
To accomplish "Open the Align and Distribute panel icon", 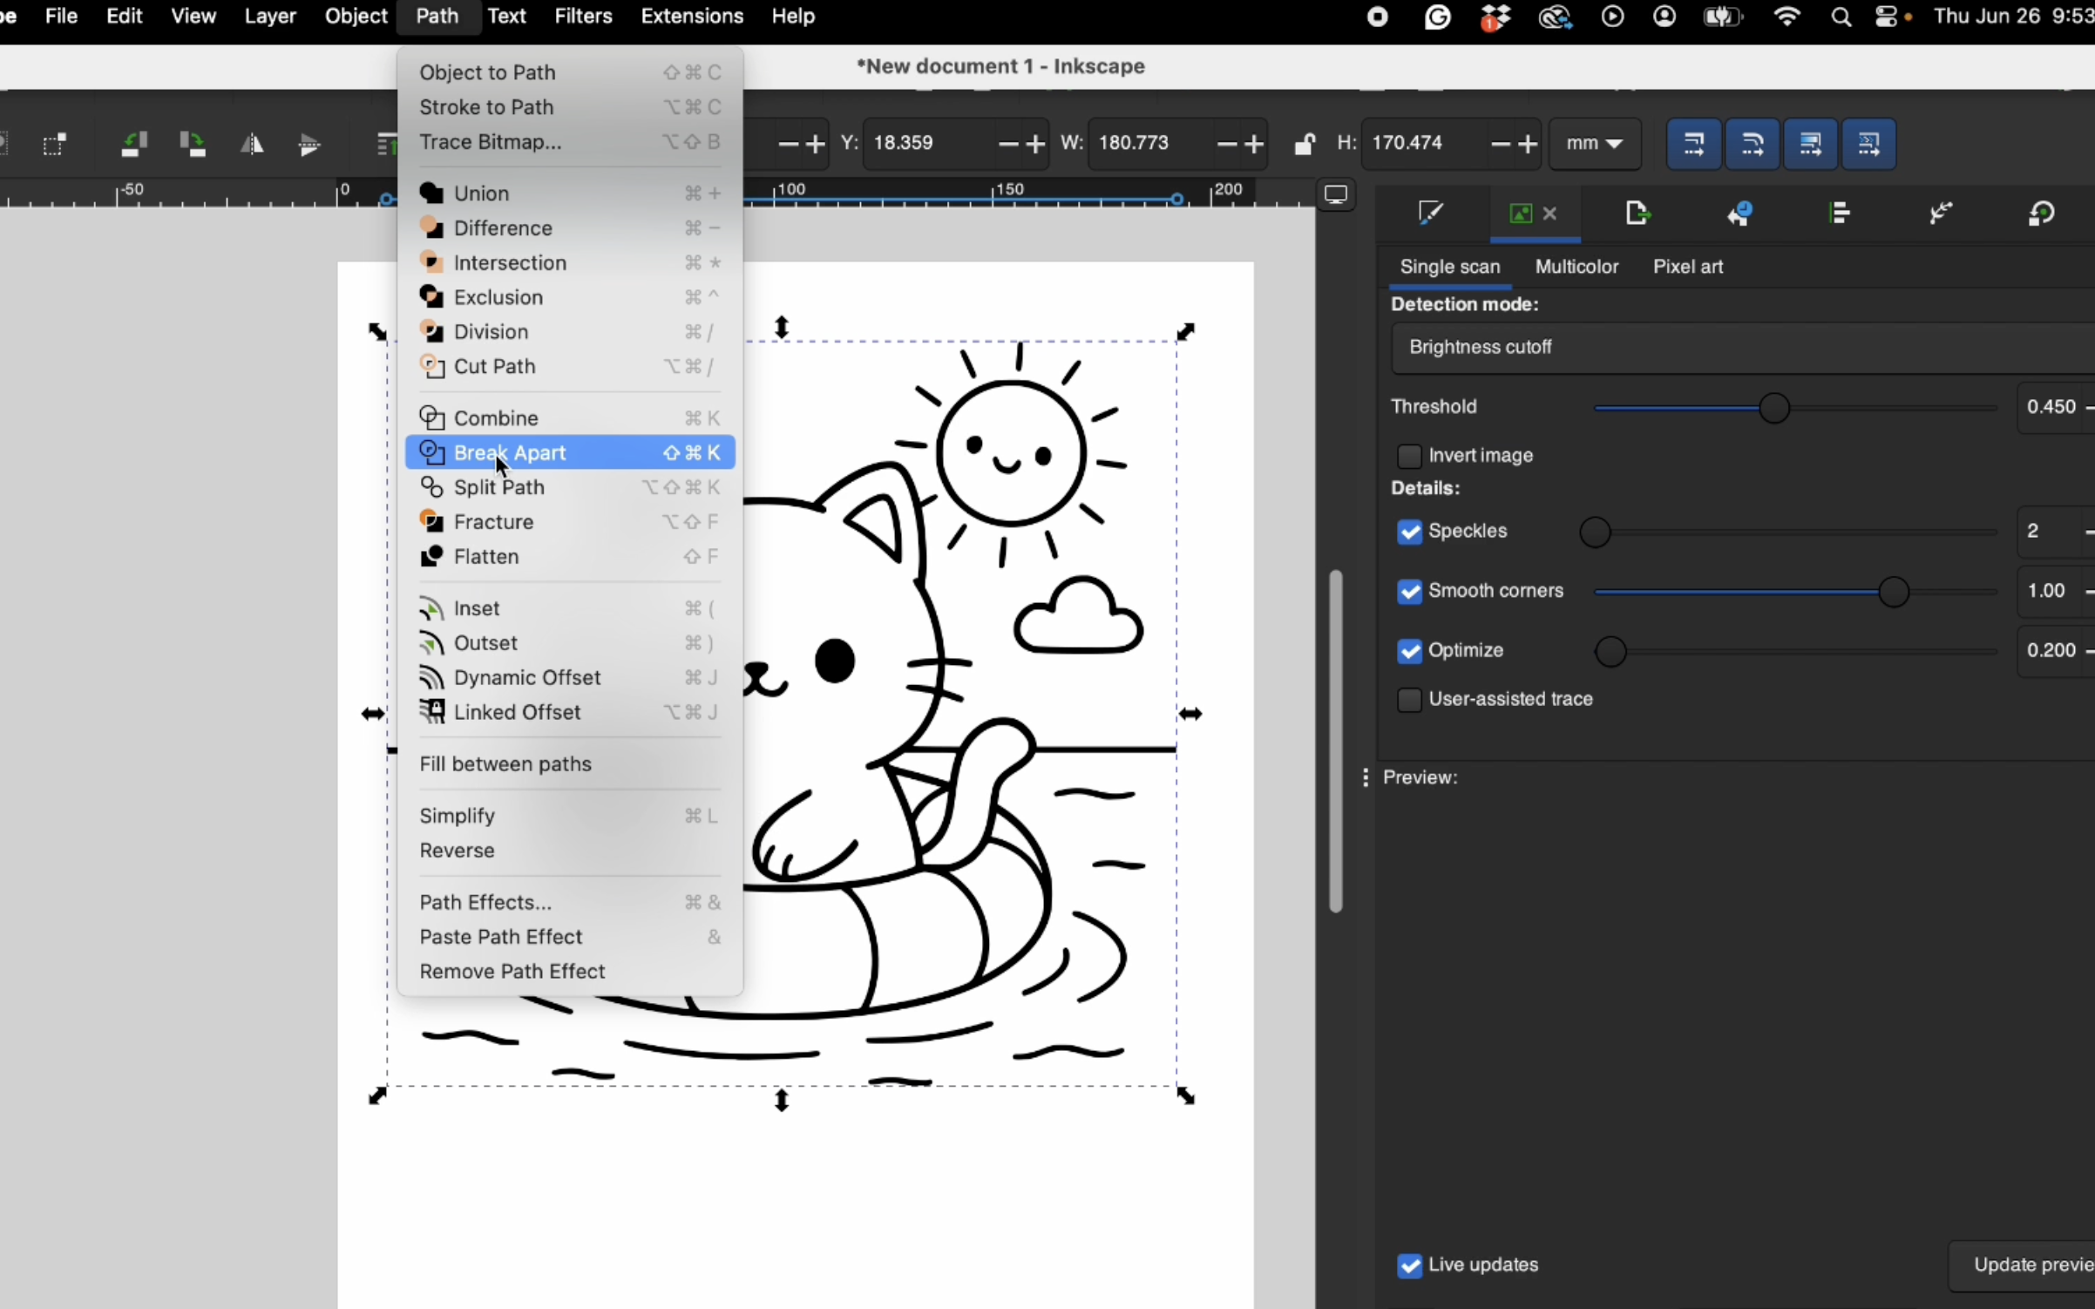I will click(x=1839, y=214).
